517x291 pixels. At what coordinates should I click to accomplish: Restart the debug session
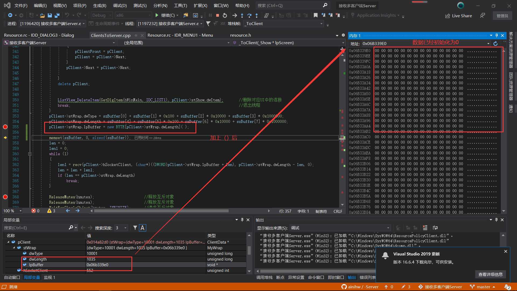coord(225,15)
